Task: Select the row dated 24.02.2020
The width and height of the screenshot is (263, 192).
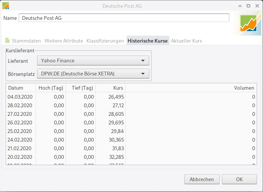Action: point(131,140)
